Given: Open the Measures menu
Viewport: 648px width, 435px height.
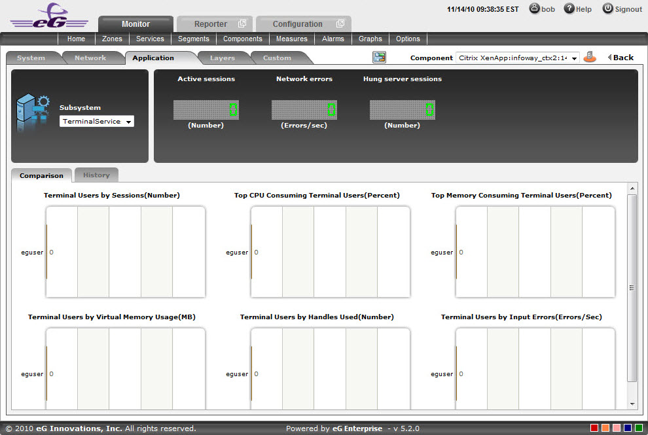Looking at the screenshot, I should (292, 39).
